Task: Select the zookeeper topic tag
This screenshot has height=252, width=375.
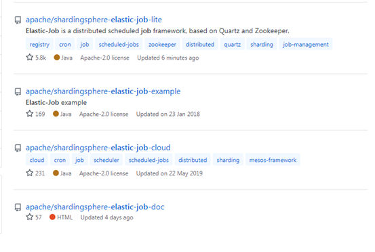Action: (162, 45)
